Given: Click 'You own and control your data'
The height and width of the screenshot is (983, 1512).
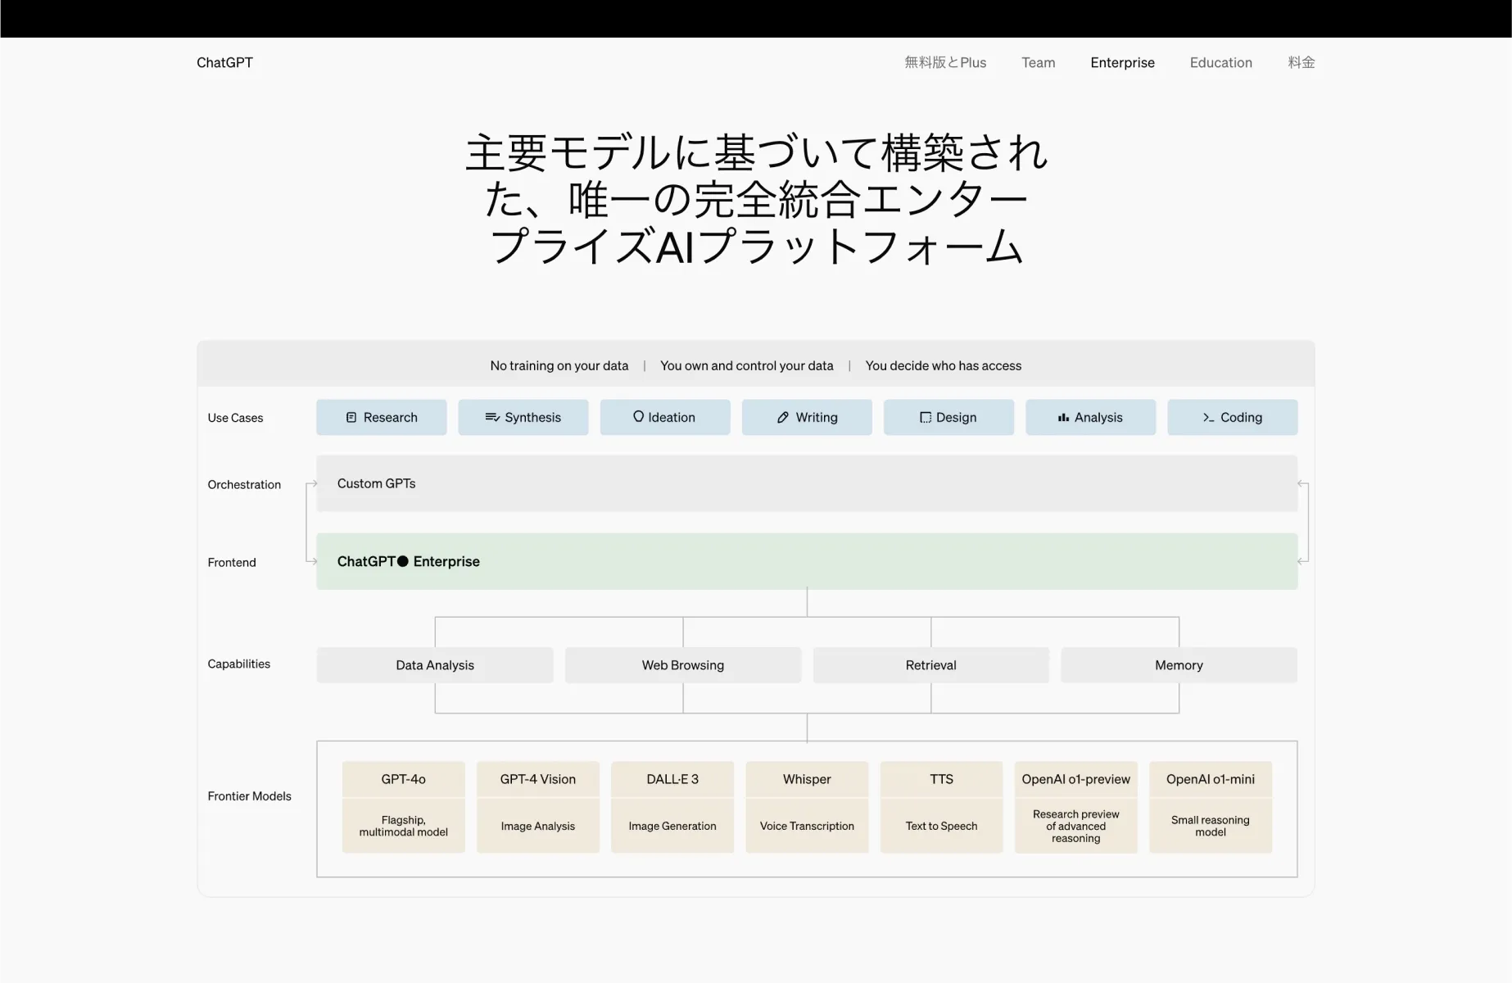Looking at the screenshot, I should (747, 365).
